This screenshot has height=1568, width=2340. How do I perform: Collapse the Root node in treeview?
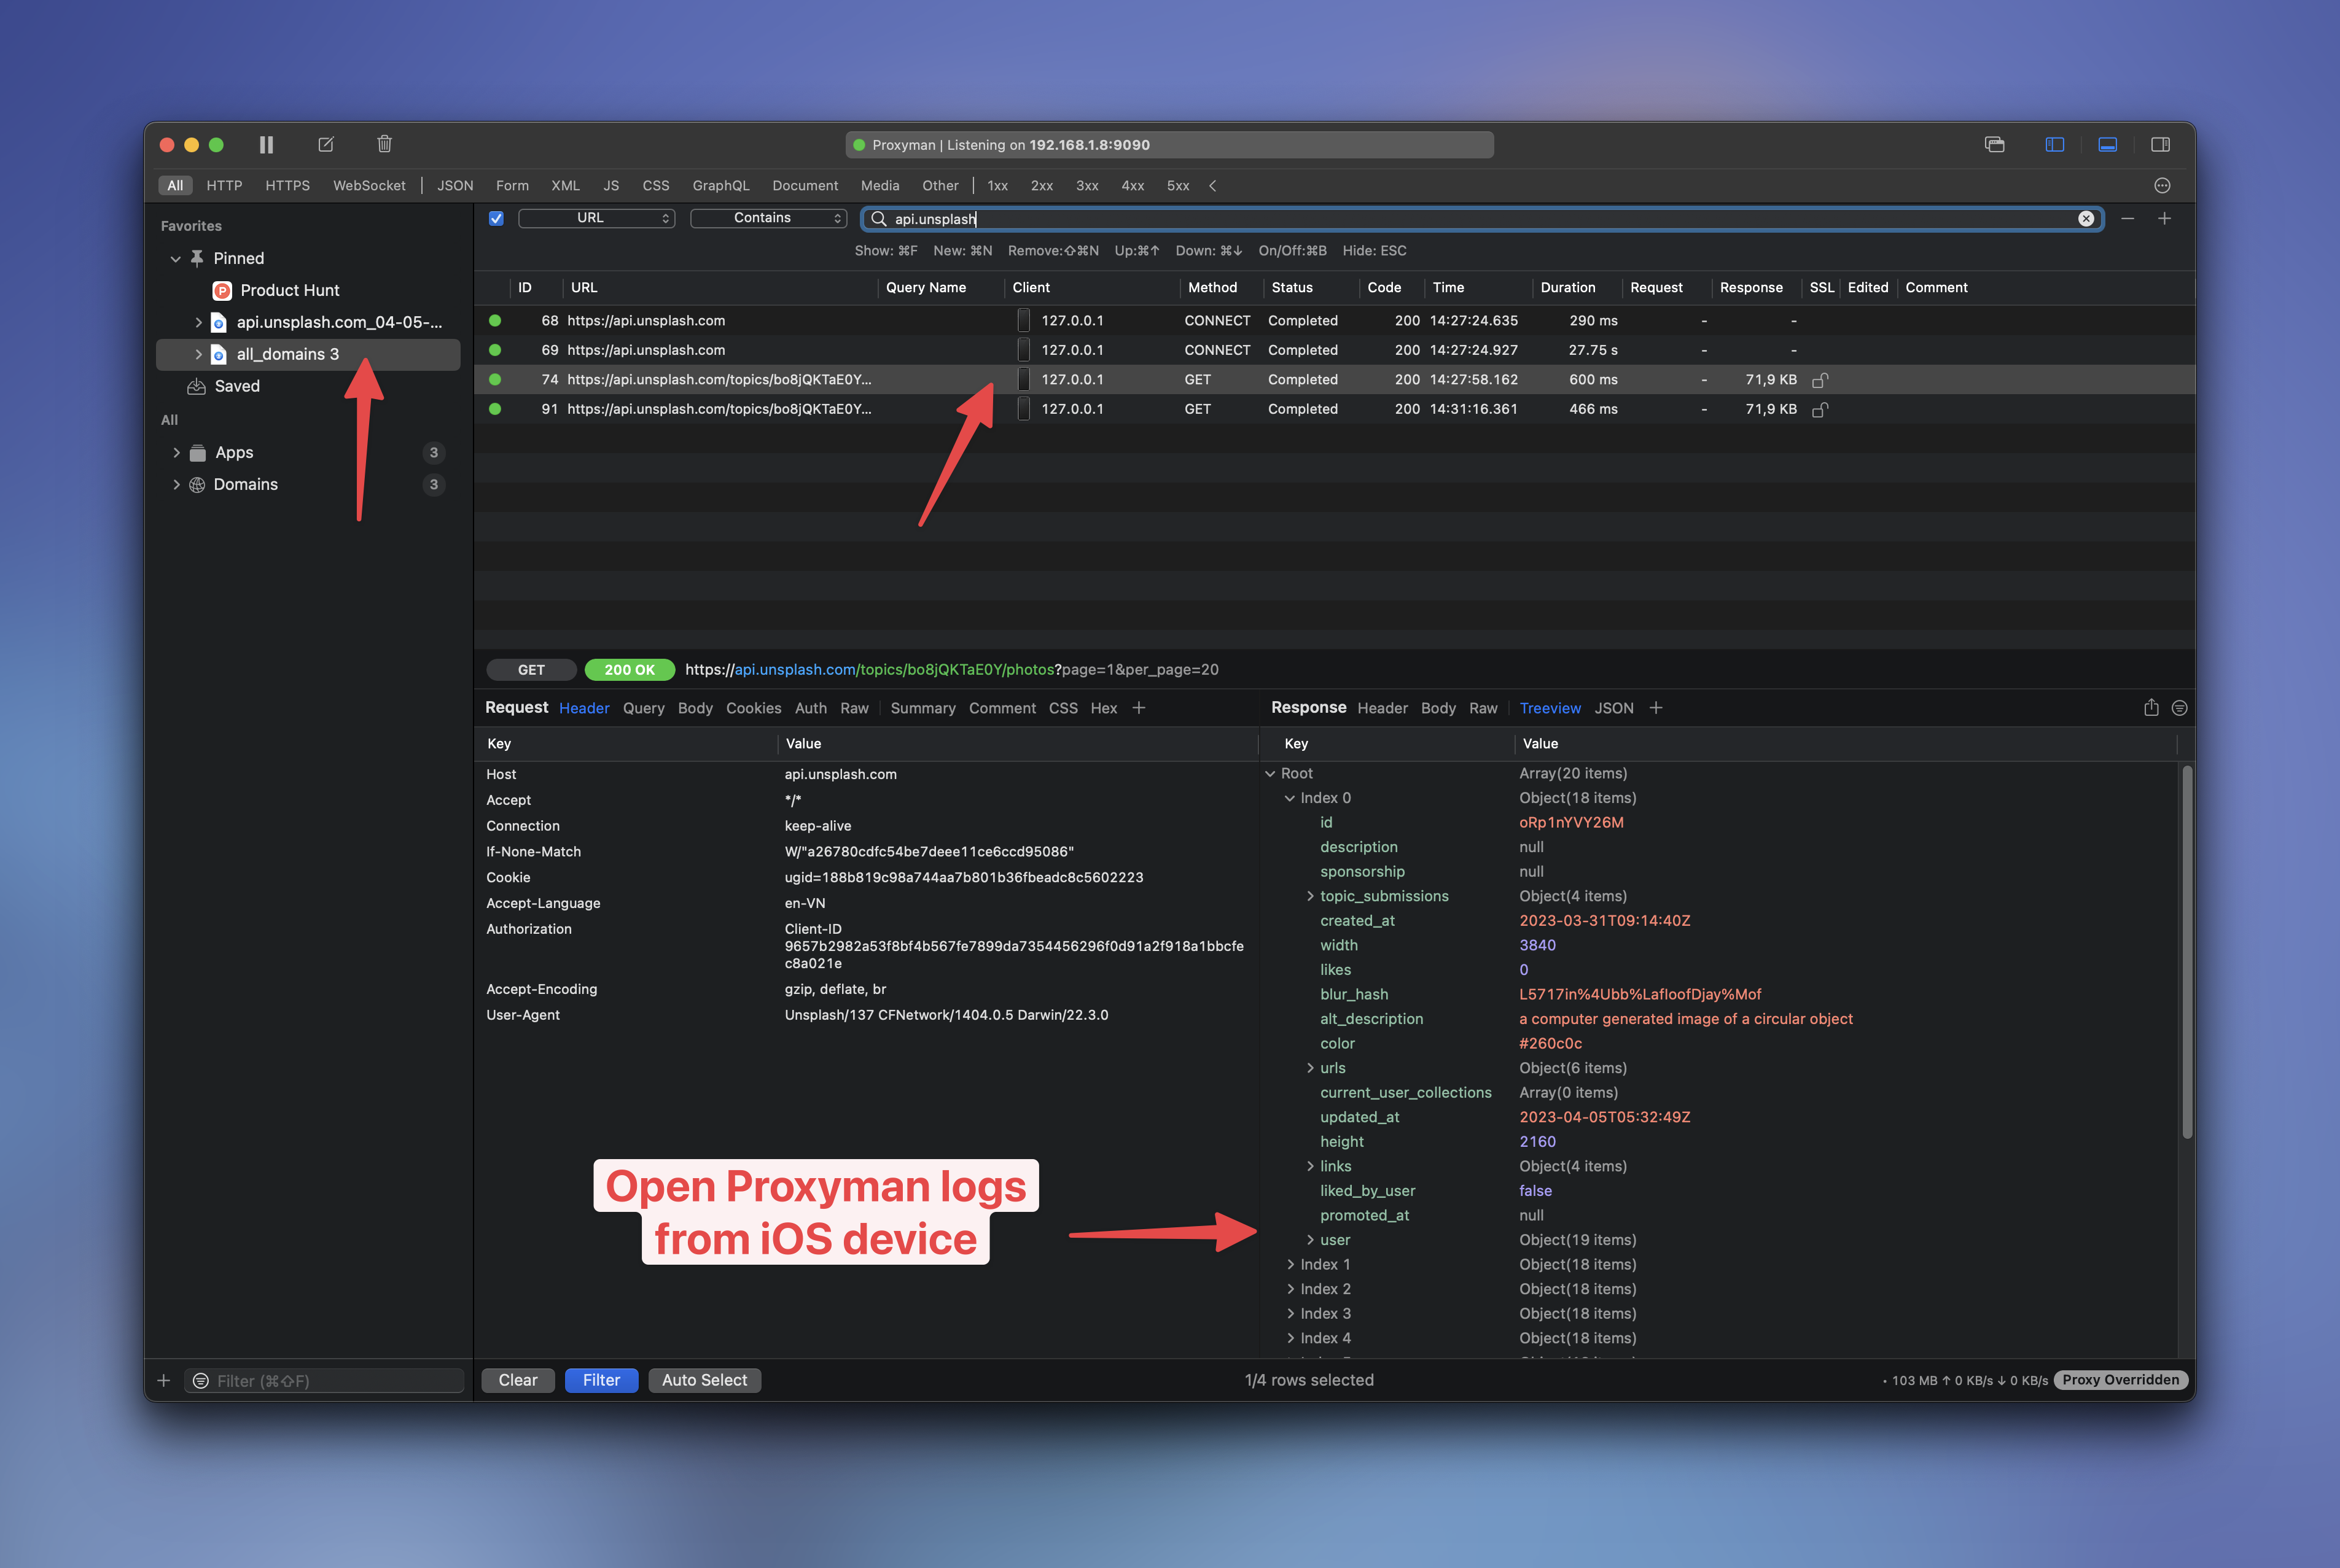coord(1271,774)
